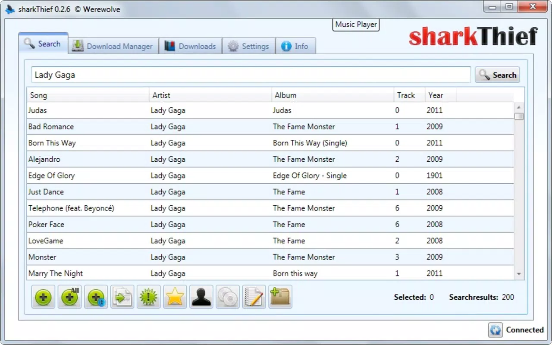Click the results list scroll down arrow
The width and height of the screenshot is (552, 345).
pos(519,274)
